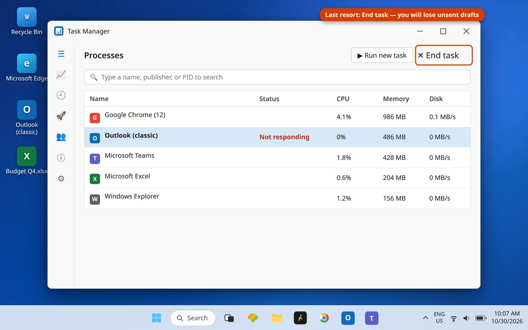Click the 0.1 MB/s disk value

tap(442, 117)
